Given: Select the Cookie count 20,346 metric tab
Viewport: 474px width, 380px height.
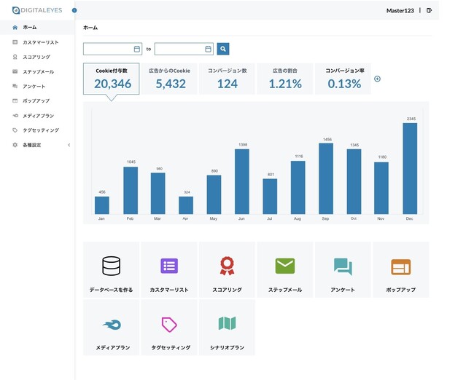Looking at the screenshot, I should tap(112, 79).
